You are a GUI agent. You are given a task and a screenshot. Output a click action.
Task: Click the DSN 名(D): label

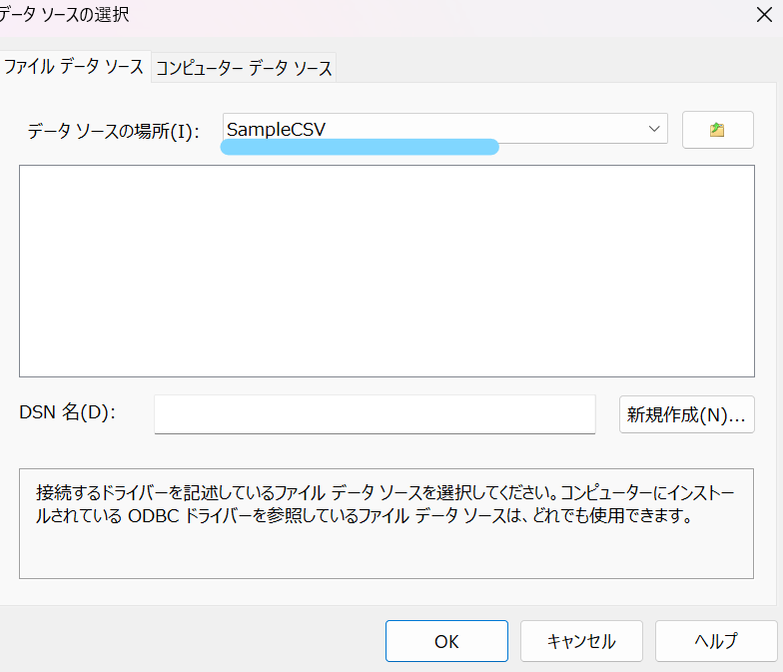(68, 412)
